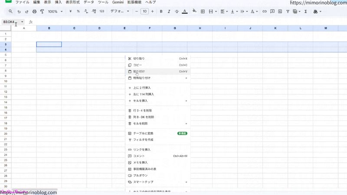Expand セルを挿入 submenu
The height and width of the screenshot is (195, 347).
[158, 101]
